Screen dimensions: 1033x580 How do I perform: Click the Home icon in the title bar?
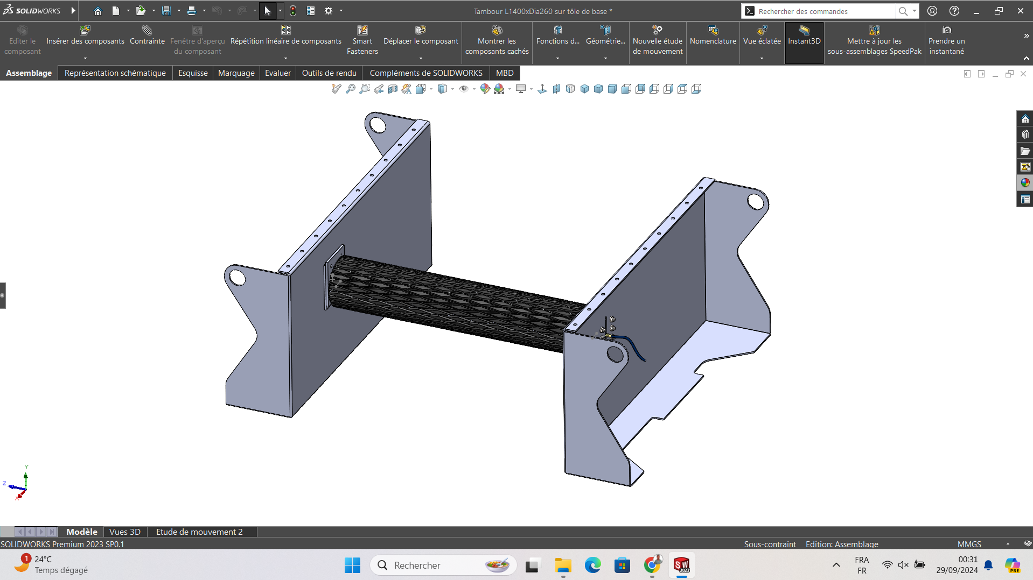tap(97, 11)
